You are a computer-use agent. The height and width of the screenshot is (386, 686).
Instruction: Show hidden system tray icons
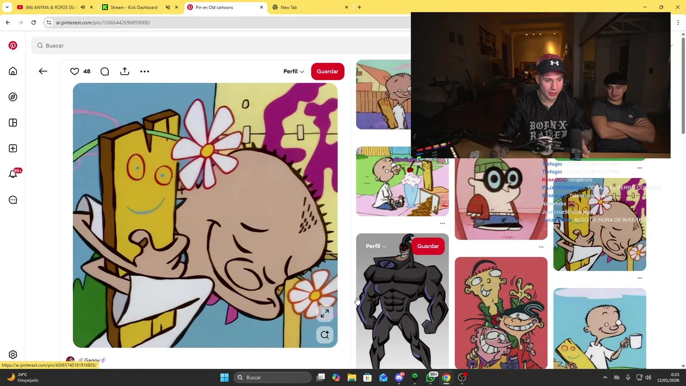coord(605,377)
